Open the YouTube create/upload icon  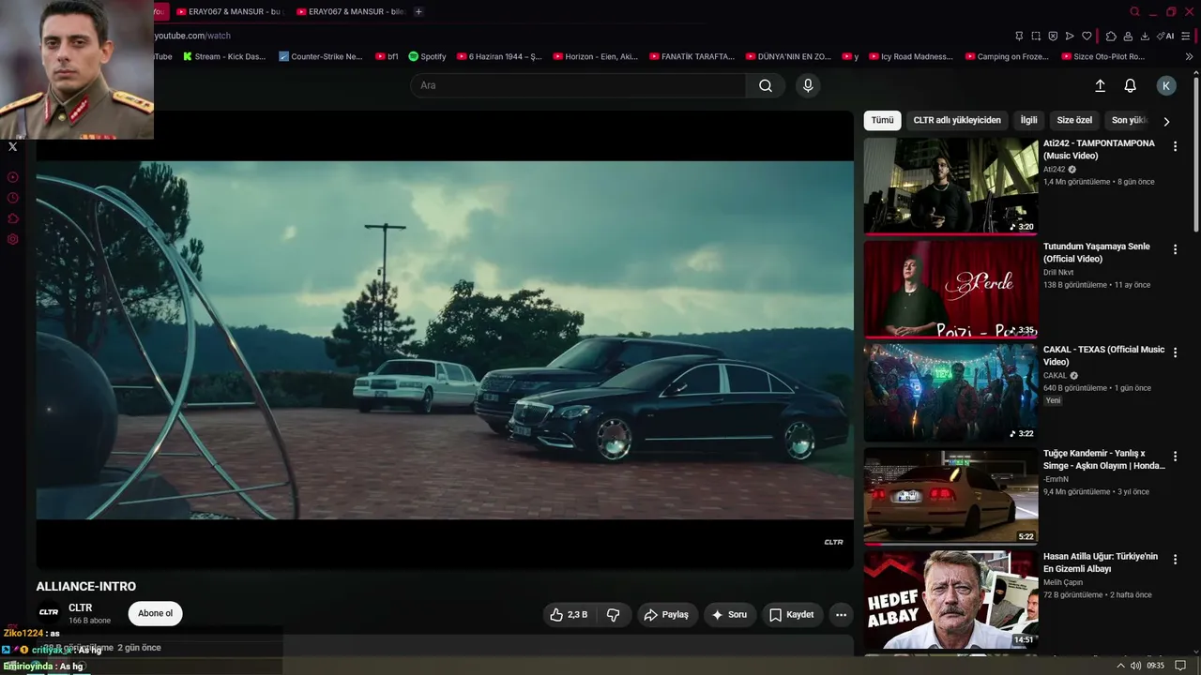[1100, 85]
